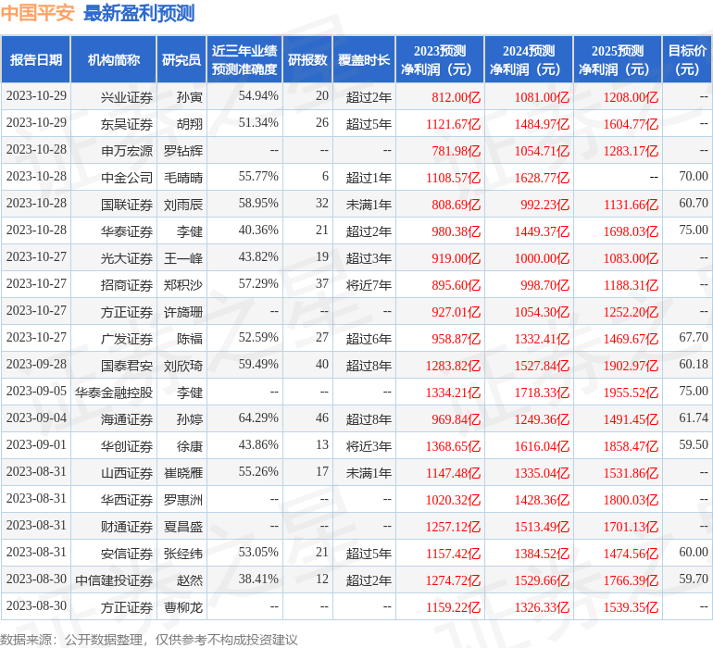Select the 中信建投证券 institution cell
The width and height of the screenshot is (713, 648).
tap(114, 580)
